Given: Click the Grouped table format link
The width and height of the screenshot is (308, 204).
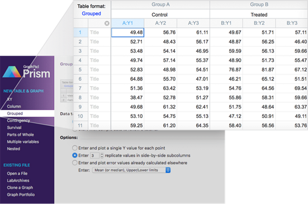Looking at the screenshot, I should (x=91, y=13).
